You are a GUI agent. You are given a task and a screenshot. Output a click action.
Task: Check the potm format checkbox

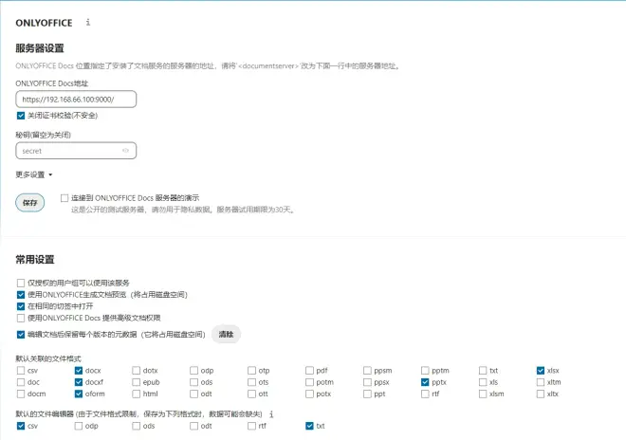pyautogui.click(x=309, y=382)
